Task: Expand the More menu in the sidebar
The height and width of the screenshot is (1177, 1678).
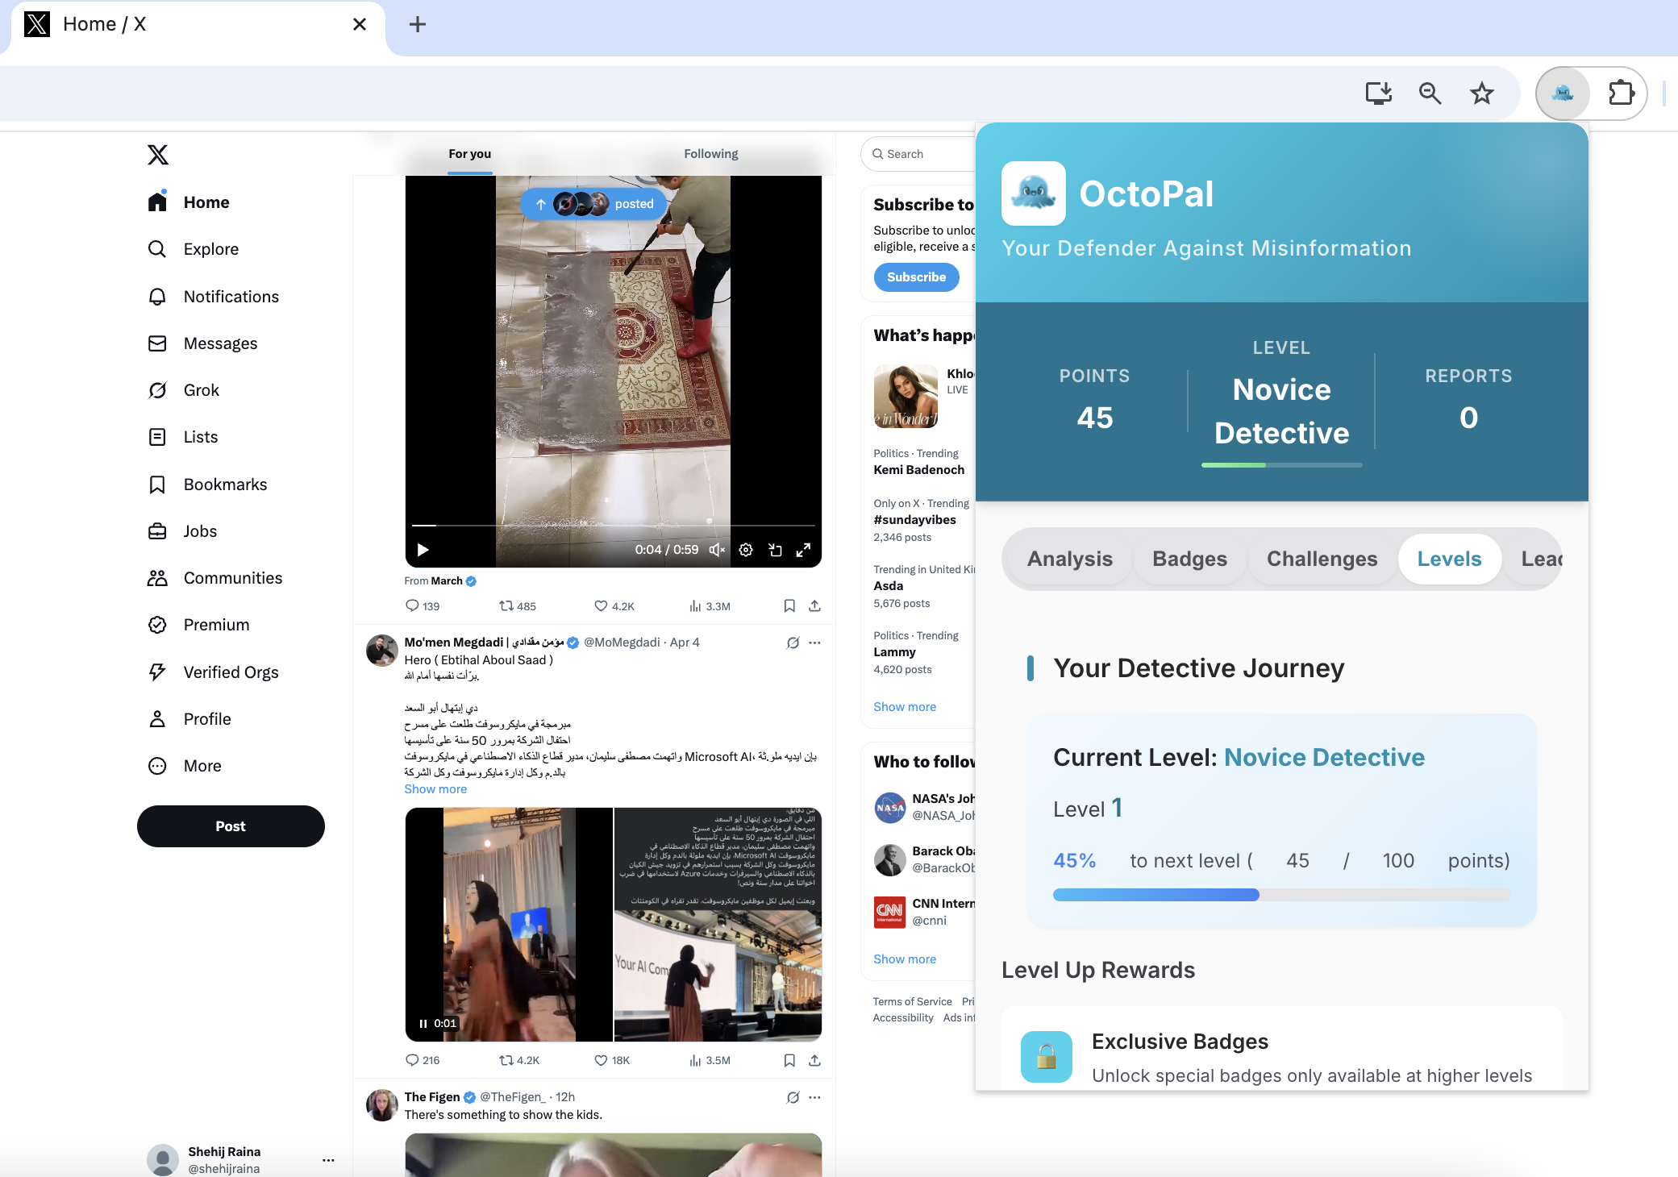Action: [x=202, y=766]
